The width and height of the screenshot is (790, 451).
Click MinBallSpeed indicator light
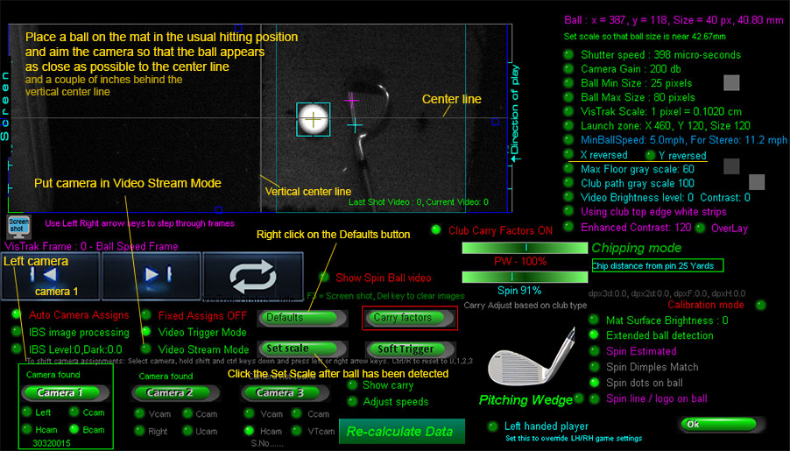point(568,139)
